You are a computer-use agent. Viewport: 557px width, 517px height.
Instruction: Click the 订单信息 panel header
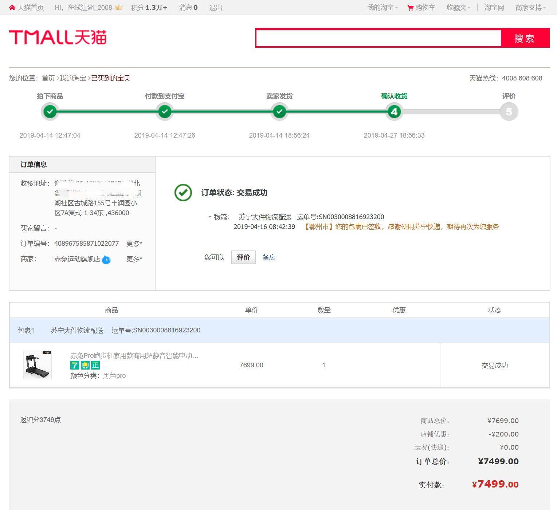tap(82, 165)
